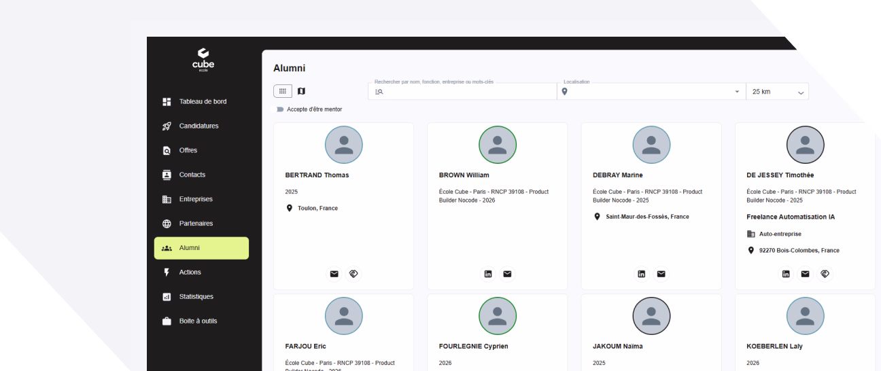Click FOURLEGNIE Cyprien avatar
Viewport: 881px width, 371px height.
tap(498, 316)
